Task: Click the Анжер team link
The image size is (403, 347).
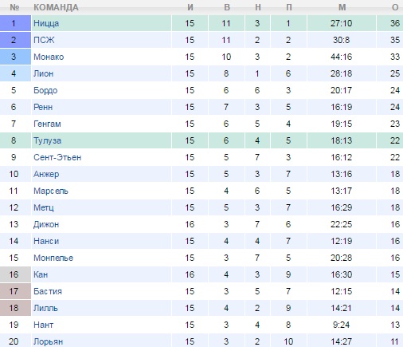Action: pos(46,174)
